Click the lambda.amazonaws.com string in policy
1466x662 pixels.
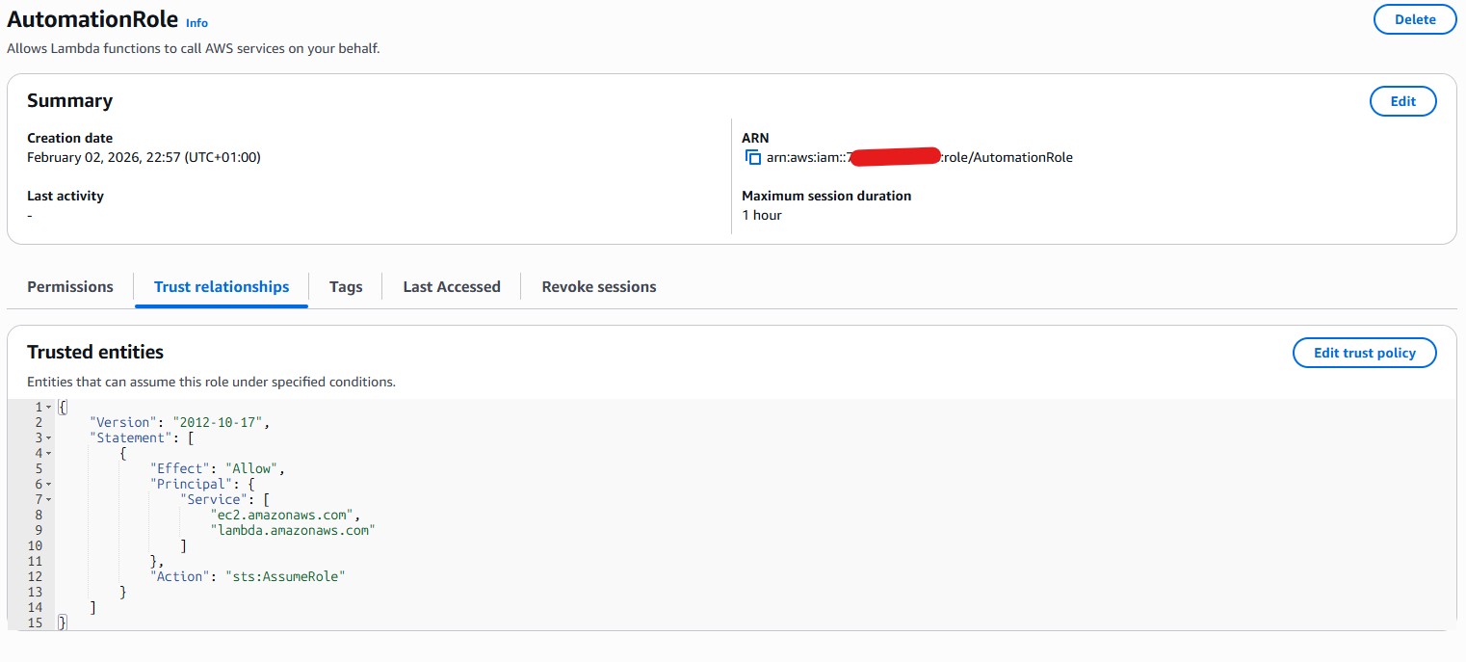[292, 530]
